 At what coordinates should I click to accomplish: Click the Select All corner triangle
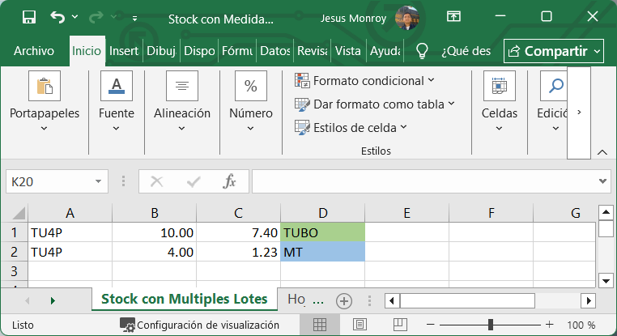coord(19,213)
